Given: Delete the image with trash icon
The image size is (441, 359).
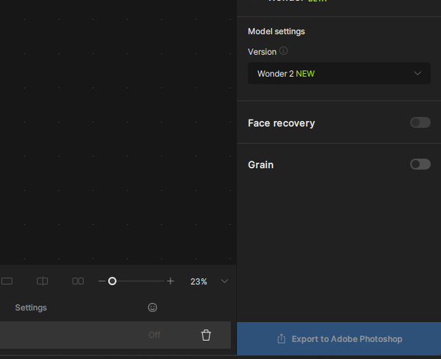Looking at the screenshot, I should pyautogui.click(x=206, y=335).
